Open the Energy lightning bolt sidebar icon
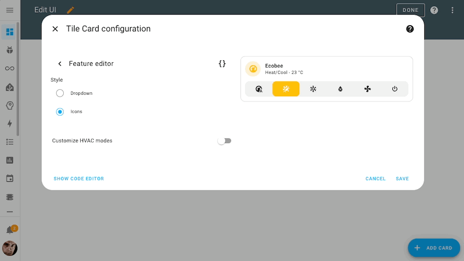The width and height of the screenshot is (464, 261). [10, 123]
